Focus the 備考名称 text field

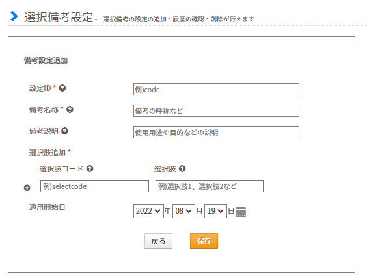point(216,110)
